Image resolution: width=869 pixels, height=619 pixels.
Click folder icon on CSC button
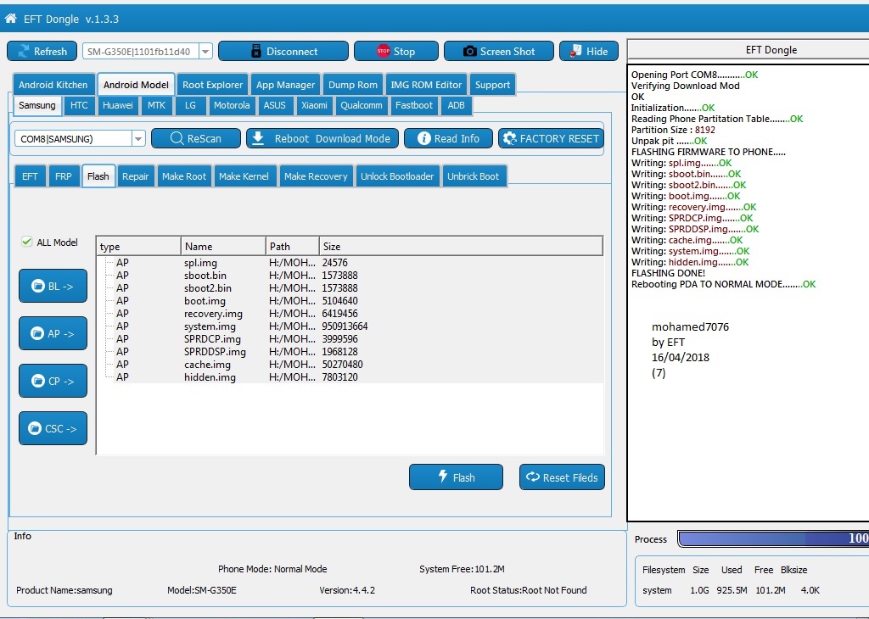click(x=35, y=428)
